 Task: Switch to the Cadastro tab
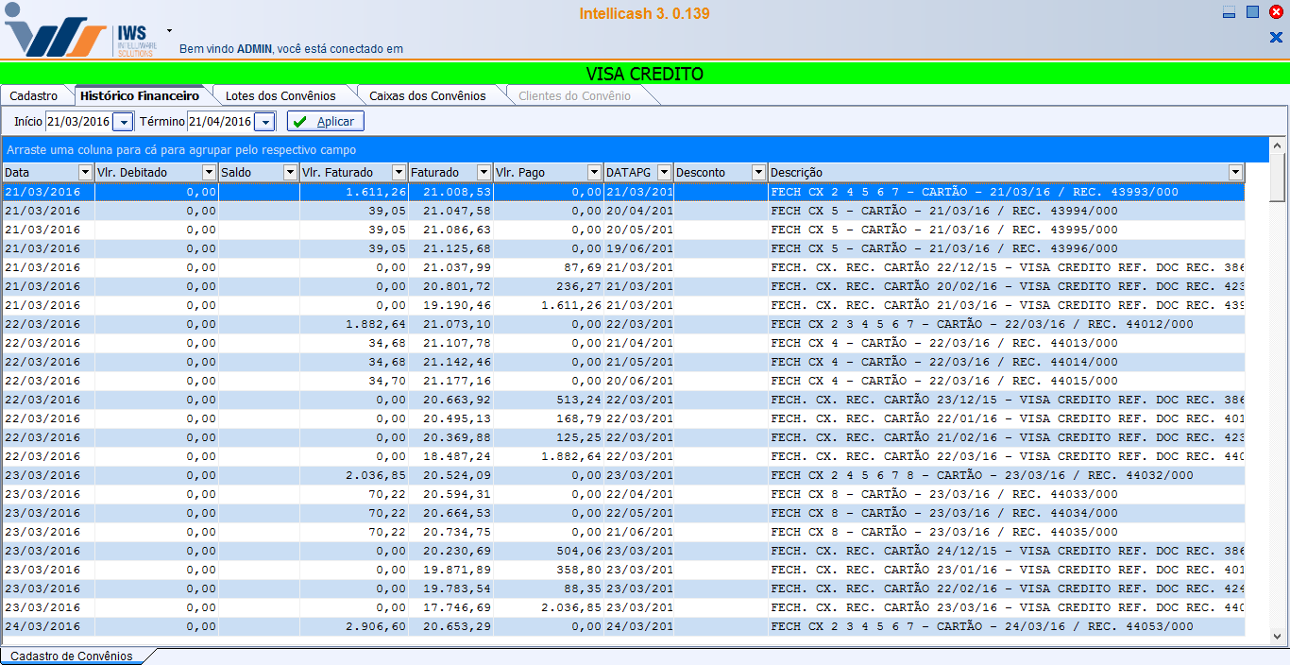point(34,95)
